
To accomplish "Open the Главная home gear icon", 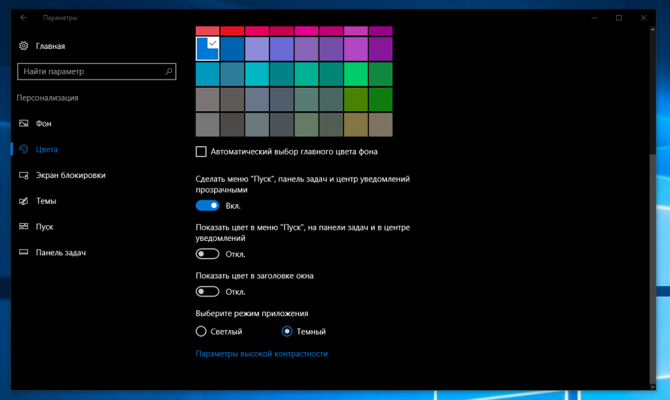I will (24, 46).
